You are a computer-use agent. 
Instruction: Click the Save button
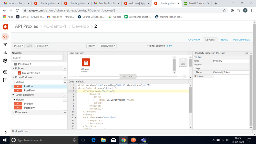29,46
